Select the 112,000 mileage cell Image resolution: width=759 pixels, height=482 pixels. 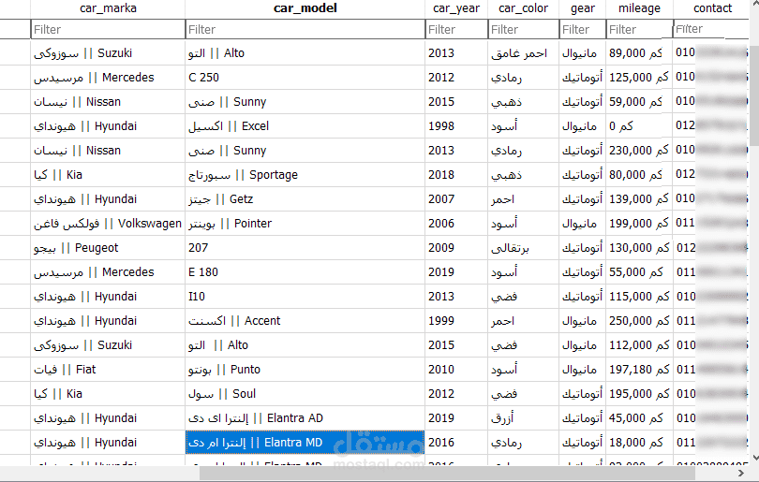coord(639,345)
